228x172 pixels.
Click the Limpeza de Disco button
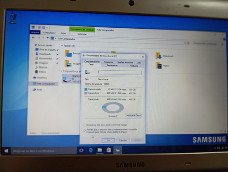click(x=133, y=115)
